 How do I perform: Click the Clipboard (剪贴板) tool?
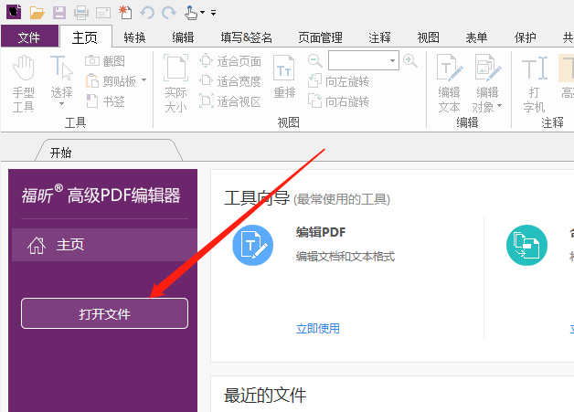111,81
